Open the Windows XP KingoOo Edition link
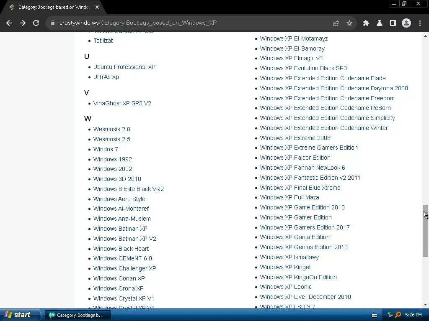Screen dimensions: 429x321 coord(298,277)
